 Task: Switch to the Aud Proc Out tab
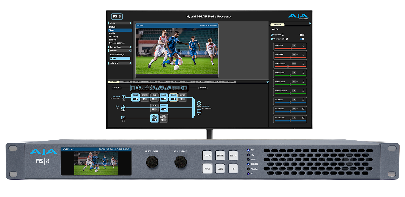coord(229,82)
